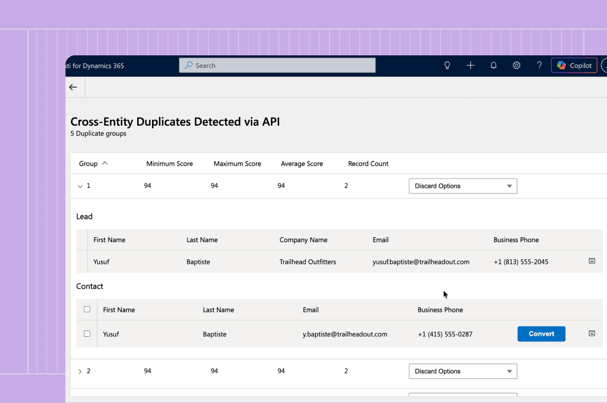The height and width of the screenshot is (403, 607).
Task: Click Trailhead Outfitters cell
Action: point(308,262)
